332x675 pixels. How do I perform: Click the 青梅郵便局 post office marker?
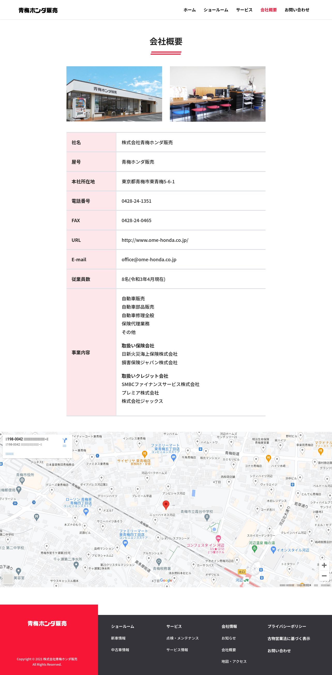(19, 489)
